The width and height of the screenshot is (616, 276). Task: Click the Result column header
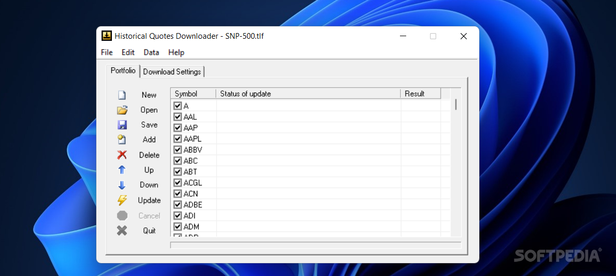tap(421, 94)
